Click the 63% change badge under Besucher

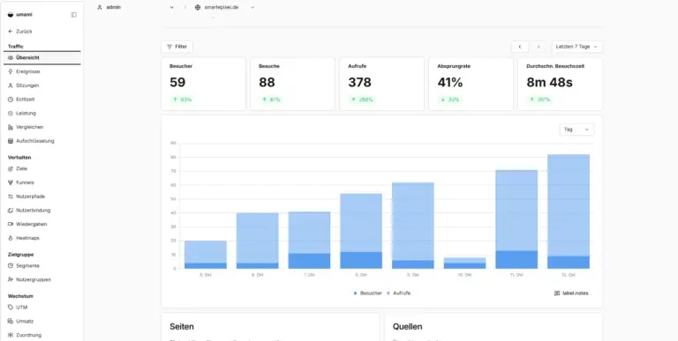[182, 100]
